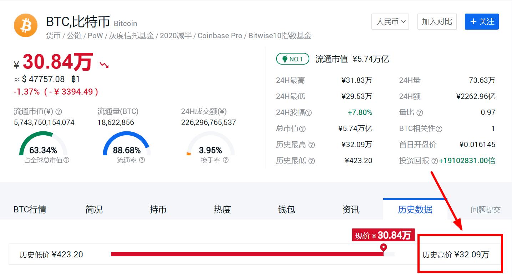The height and width of the screenshot is (277, 512).
Task: Switch to the 持币 tab
Action: point(158,210)
